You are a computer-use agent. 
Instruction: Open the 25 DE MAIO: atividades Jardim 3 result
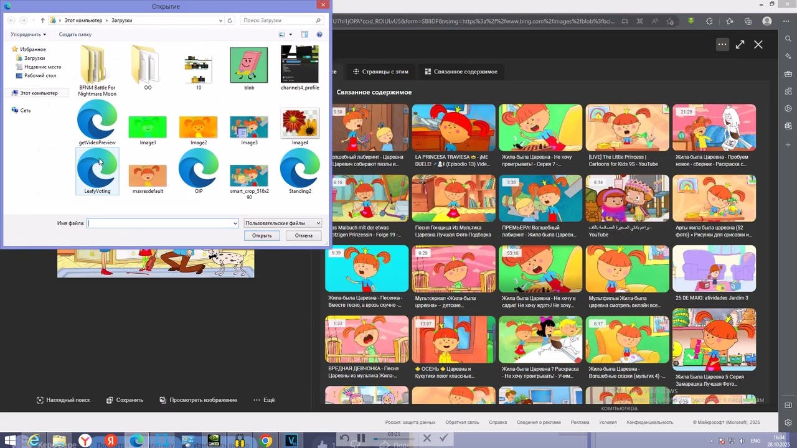click(x=714, y=274)
